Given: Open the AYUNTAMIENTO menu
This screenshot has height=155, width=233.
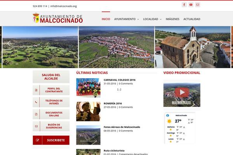Looking at the screenshot, I should pos(125,19).
